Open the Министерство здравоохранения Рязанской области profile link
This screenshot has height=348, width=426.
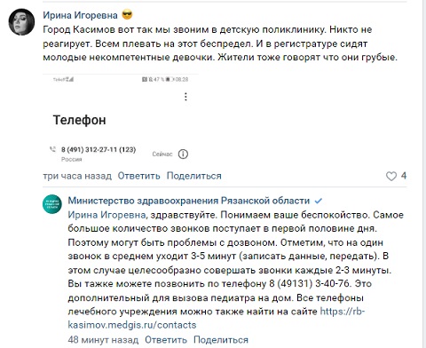pos(189,201)
